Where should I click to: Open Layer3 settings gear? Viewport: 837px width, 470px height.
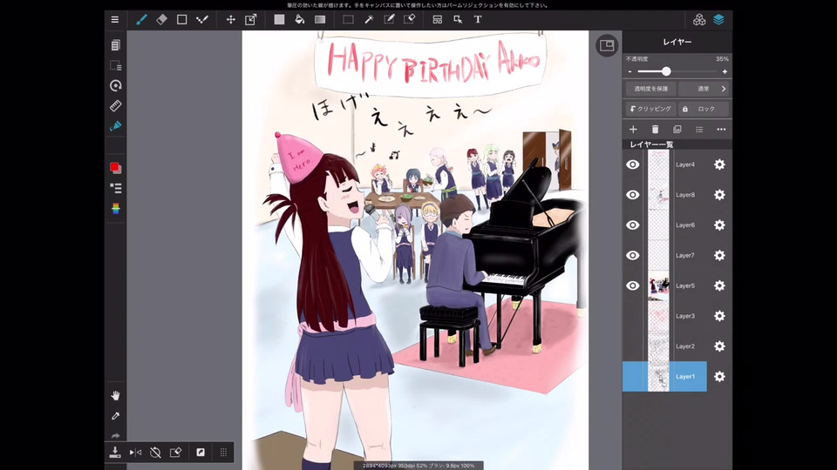point(719,316)
